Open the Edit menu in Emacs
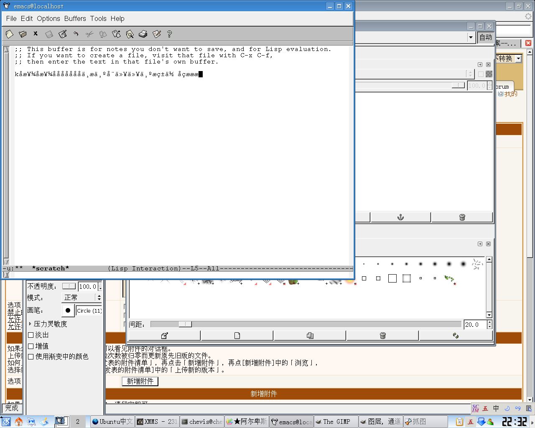This screenshot has height=428, width=535. 27,18
